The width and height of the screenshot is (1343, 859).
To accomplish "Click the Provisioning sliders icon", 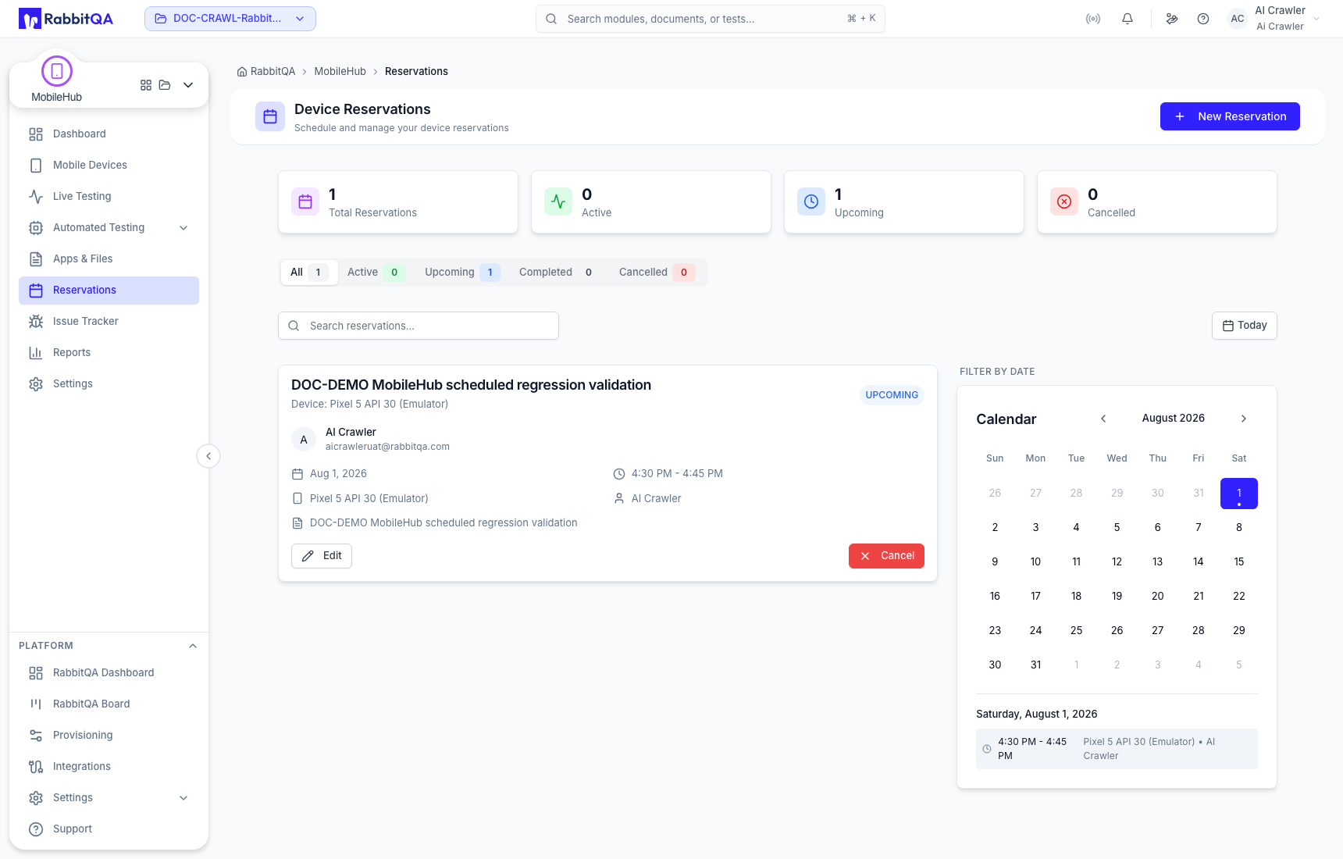I will click(x=36, y=736).
